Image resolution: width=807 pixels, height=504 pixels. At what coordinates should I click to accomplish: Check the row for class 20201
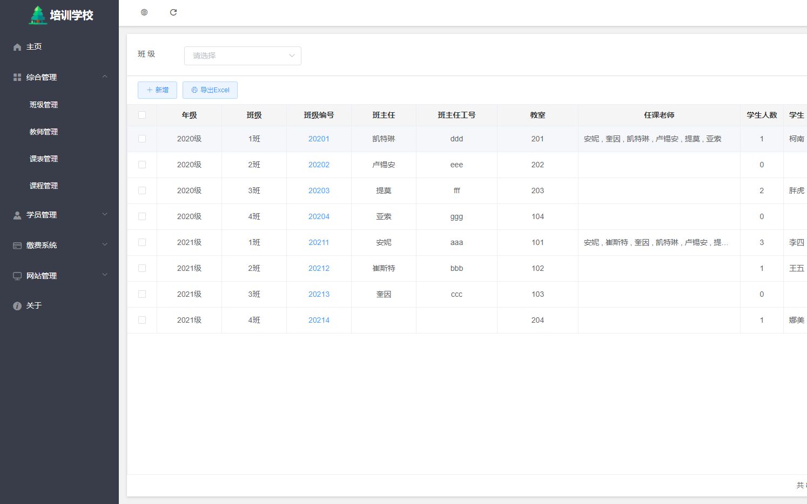click(142, 139)
